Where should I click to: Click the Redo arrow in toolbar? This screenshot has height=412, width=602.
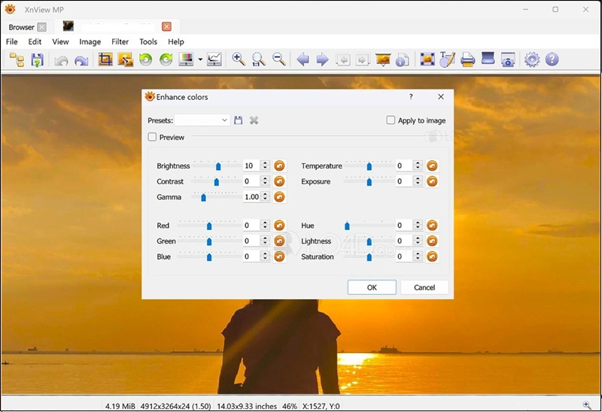click(x=81, y=60)
